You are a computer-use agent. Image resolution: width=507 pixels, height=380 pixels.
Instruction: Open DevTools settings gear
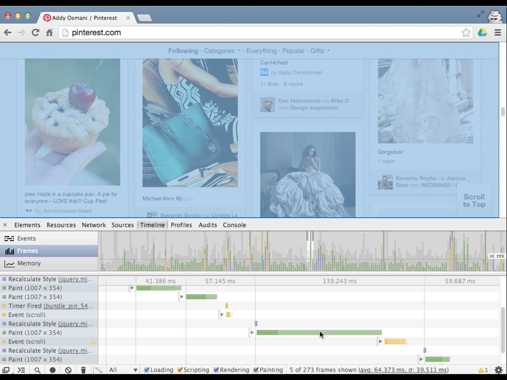pyautogui.click(x=498, y=370)
